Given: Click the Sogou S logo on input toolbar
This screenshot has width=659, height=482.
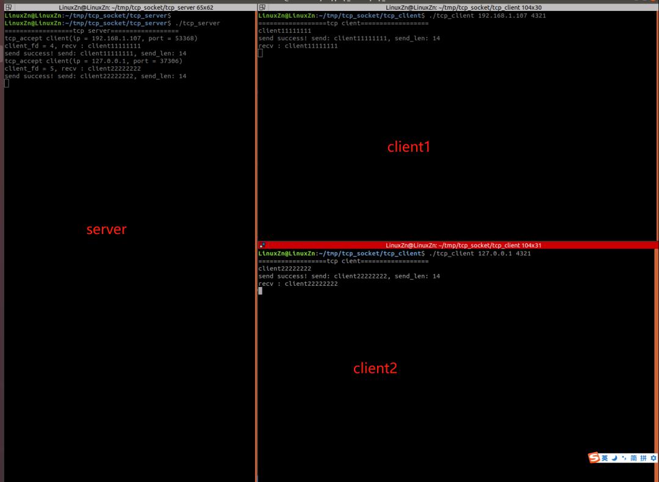Looking at the screenshot, I should point(594,458).
